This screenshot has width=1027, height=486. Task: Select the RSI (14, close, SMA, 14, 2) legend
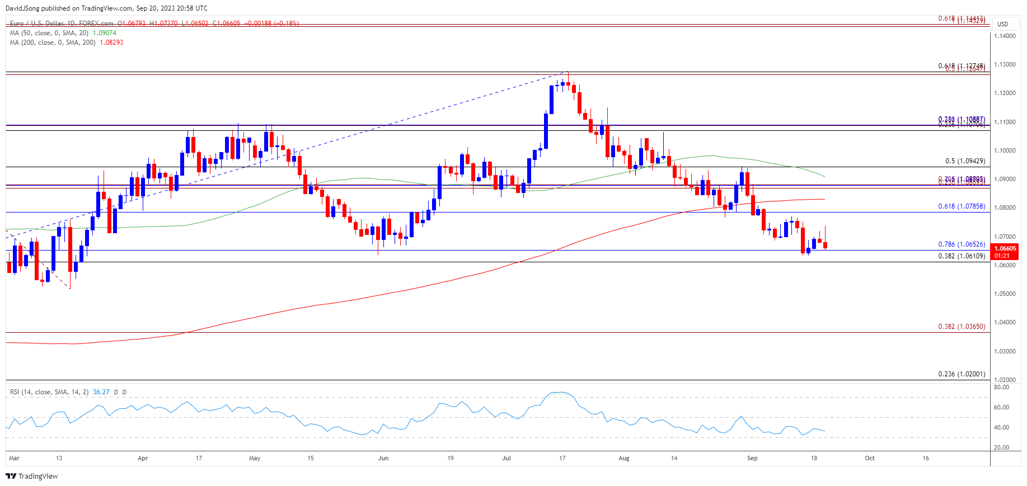coord(49,392)
